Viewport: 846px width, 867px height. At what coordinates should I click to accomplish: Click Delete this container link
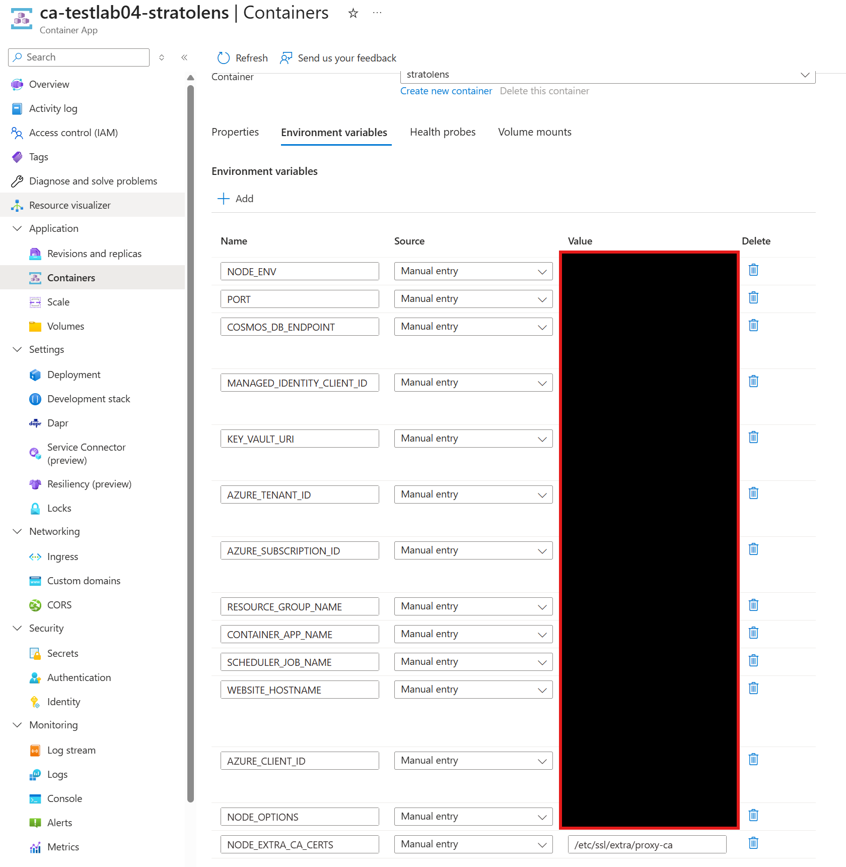pos(544,91)
